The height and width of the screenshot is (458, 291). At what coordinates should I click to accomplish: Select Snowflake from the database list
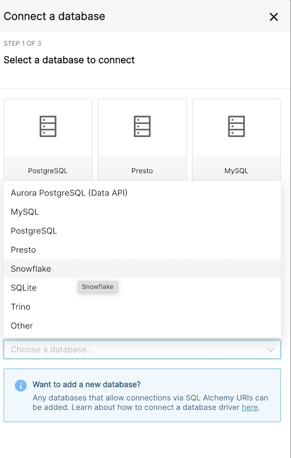point(142,269)
